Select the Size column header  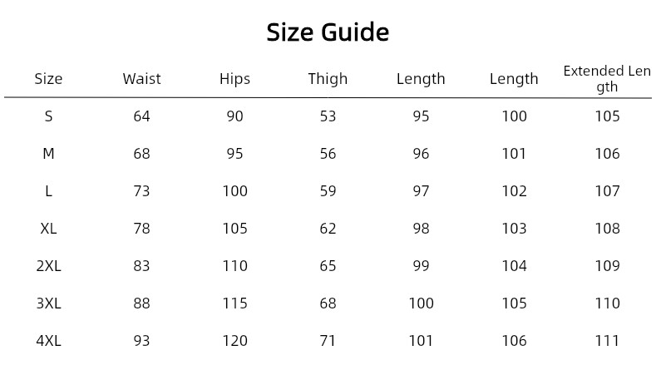coord(48,79)
